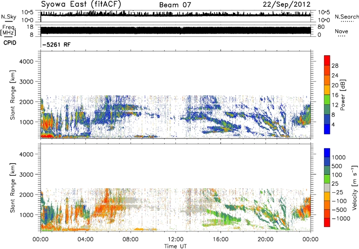Click the 'Velocity [m s⁻¹]' colorbar label
The image size is (359, 249).
pyautogui.click(x=355, y=187)
